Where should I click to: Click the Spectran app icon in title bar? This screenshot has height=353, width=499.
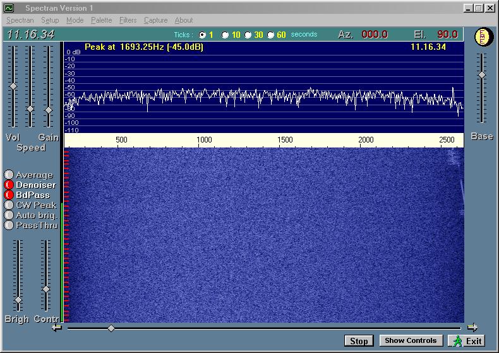[9, 8]
